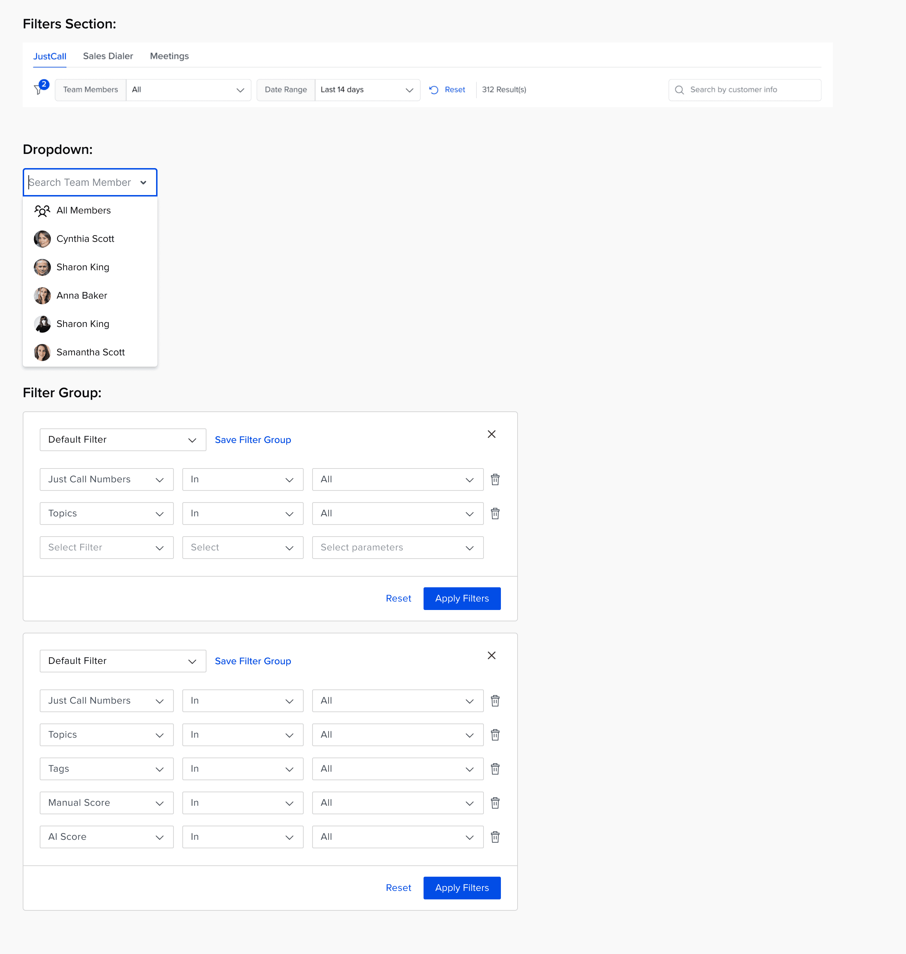Delete the Manual Score filter row
This screenshot has width=906, height=954.
(x=495, y=803)
